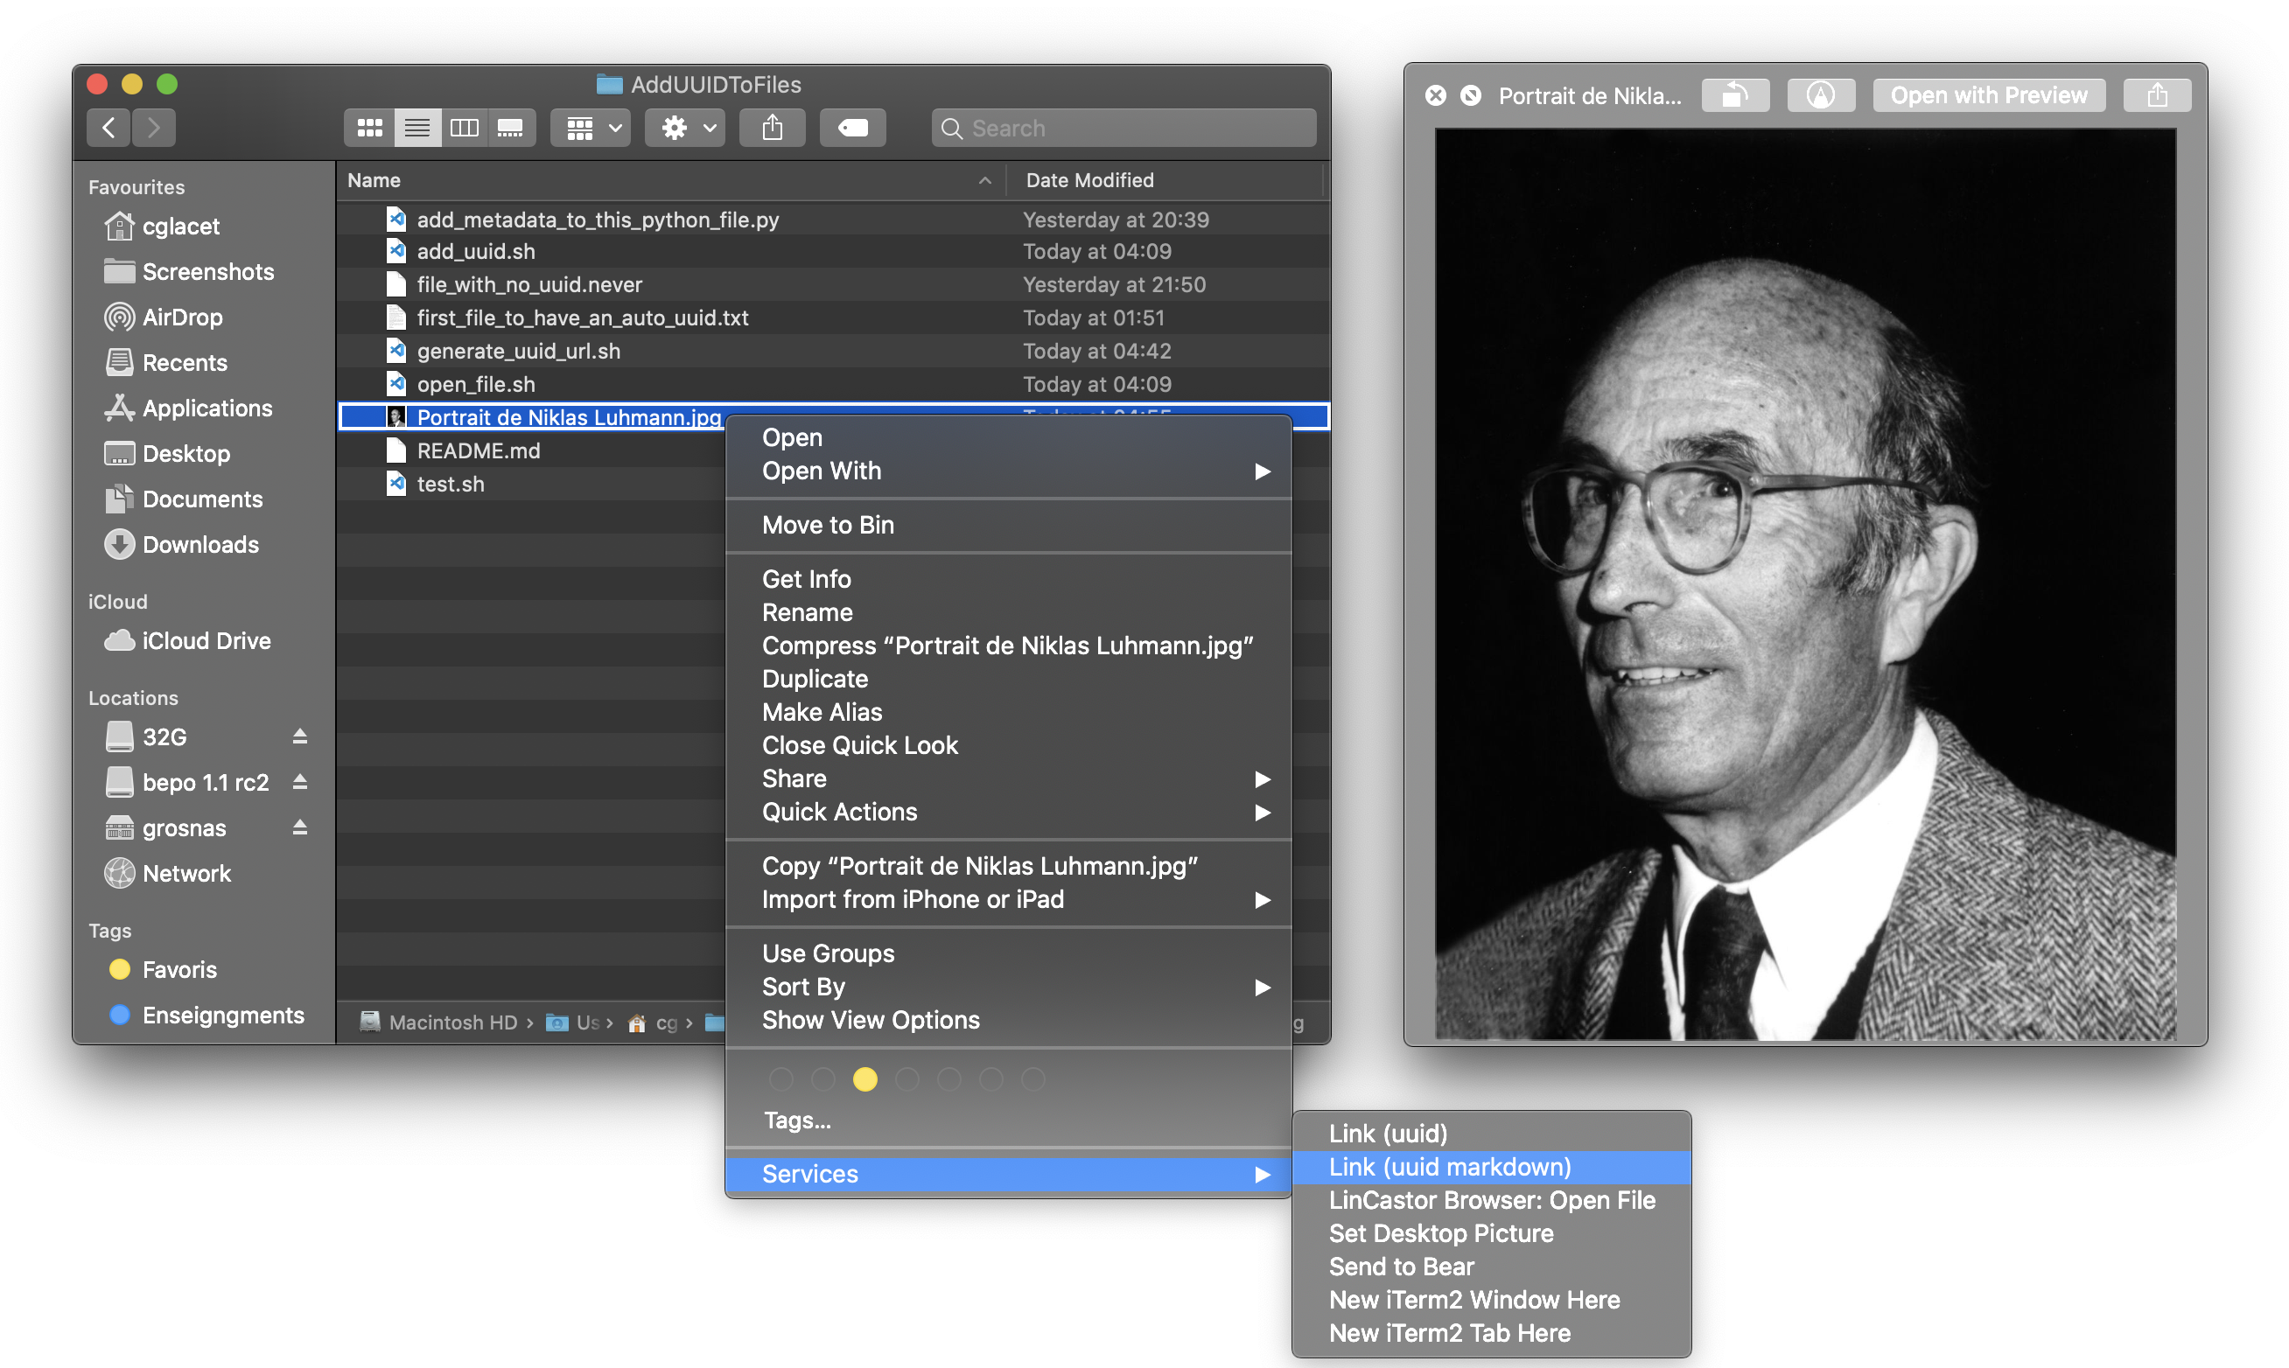The height and width of the screenshot is (1368, 2289).
Task: Go back with Finder back arrow
Action: coord(108,128)
